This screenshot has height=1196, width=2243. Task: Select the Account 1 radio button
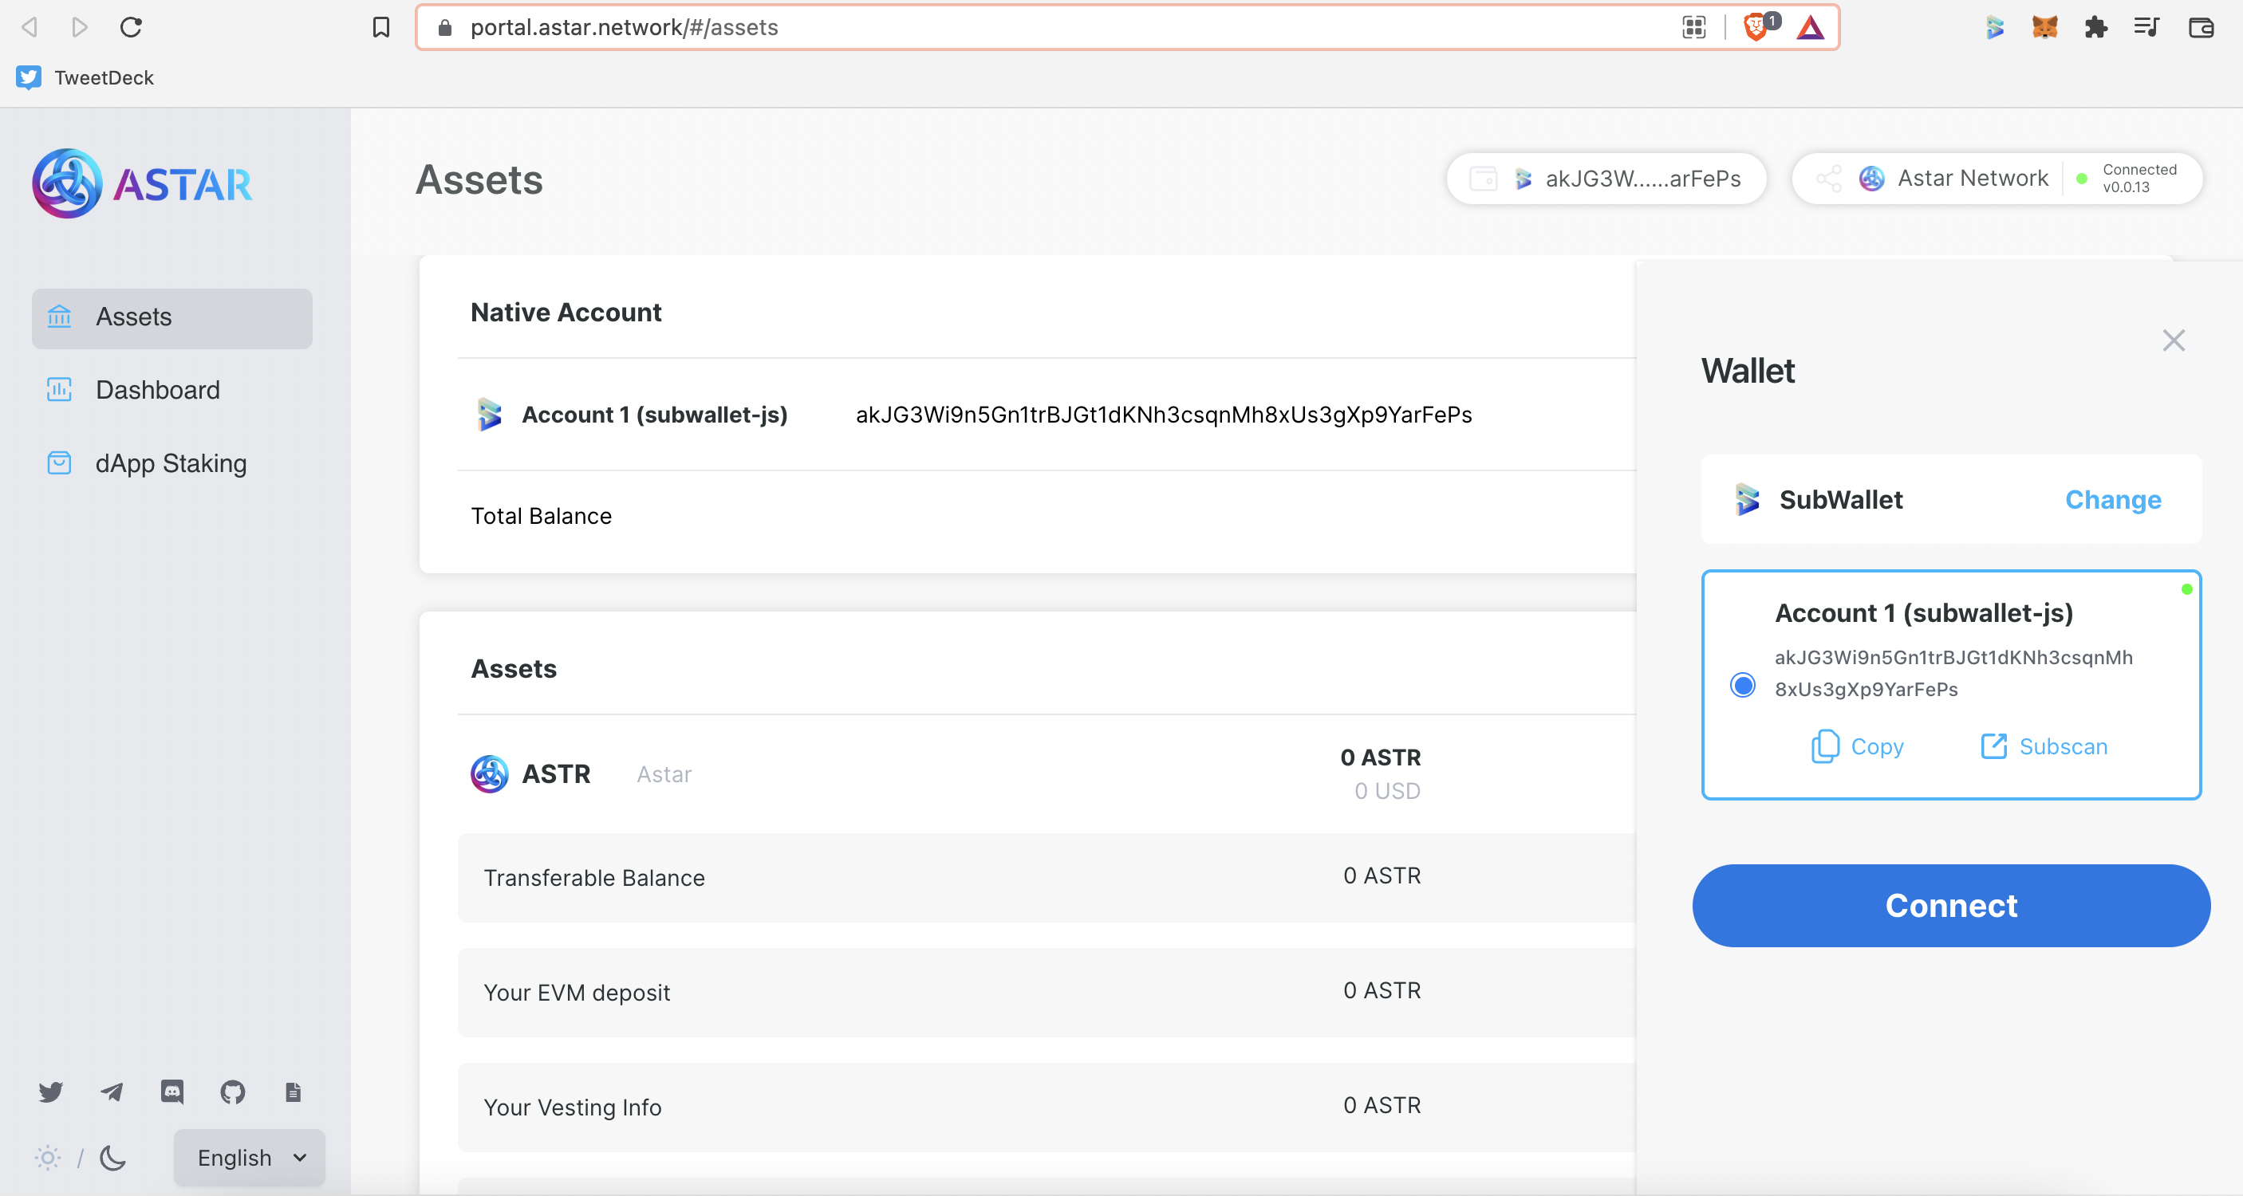tap(1742, 685)
